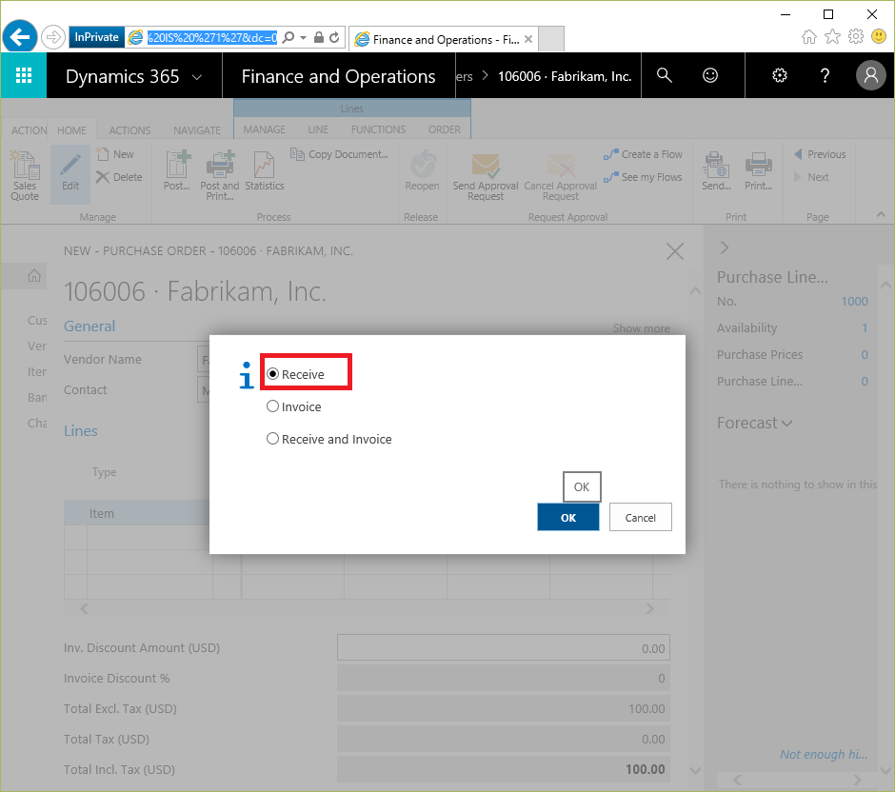
Task: Click Copy Document in ribbon
Action: 340,154
